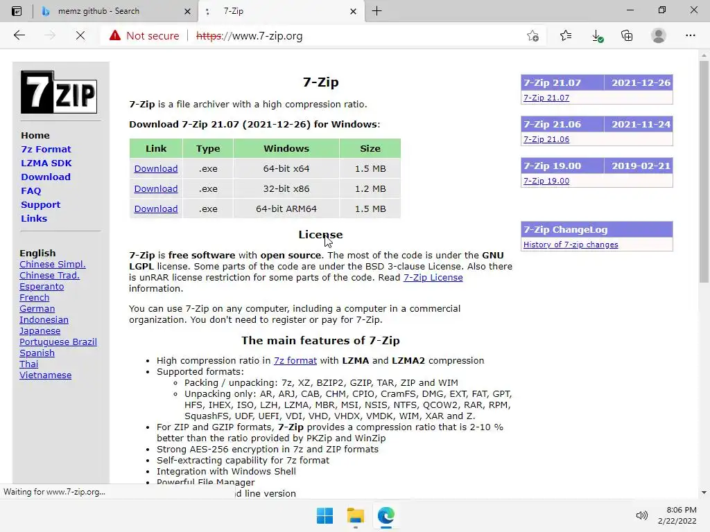Click the 7-Zip ChangeLog header
This screenshot has width=710, height=532.
597,229
